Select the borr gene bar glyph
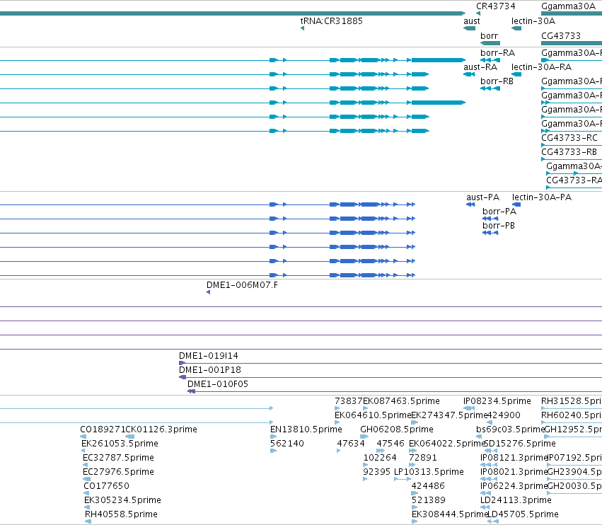The height and width of the screenshot is (525, 602). point(490,43)
